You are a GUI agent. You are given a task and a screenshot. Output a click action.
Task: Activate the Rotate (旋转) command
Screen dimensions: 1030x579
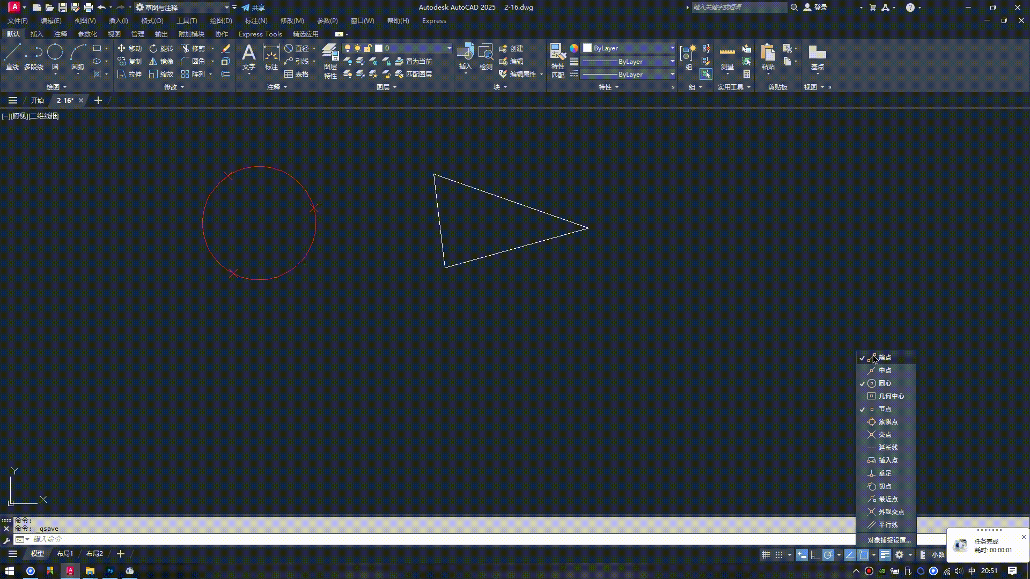click(161, 48)
